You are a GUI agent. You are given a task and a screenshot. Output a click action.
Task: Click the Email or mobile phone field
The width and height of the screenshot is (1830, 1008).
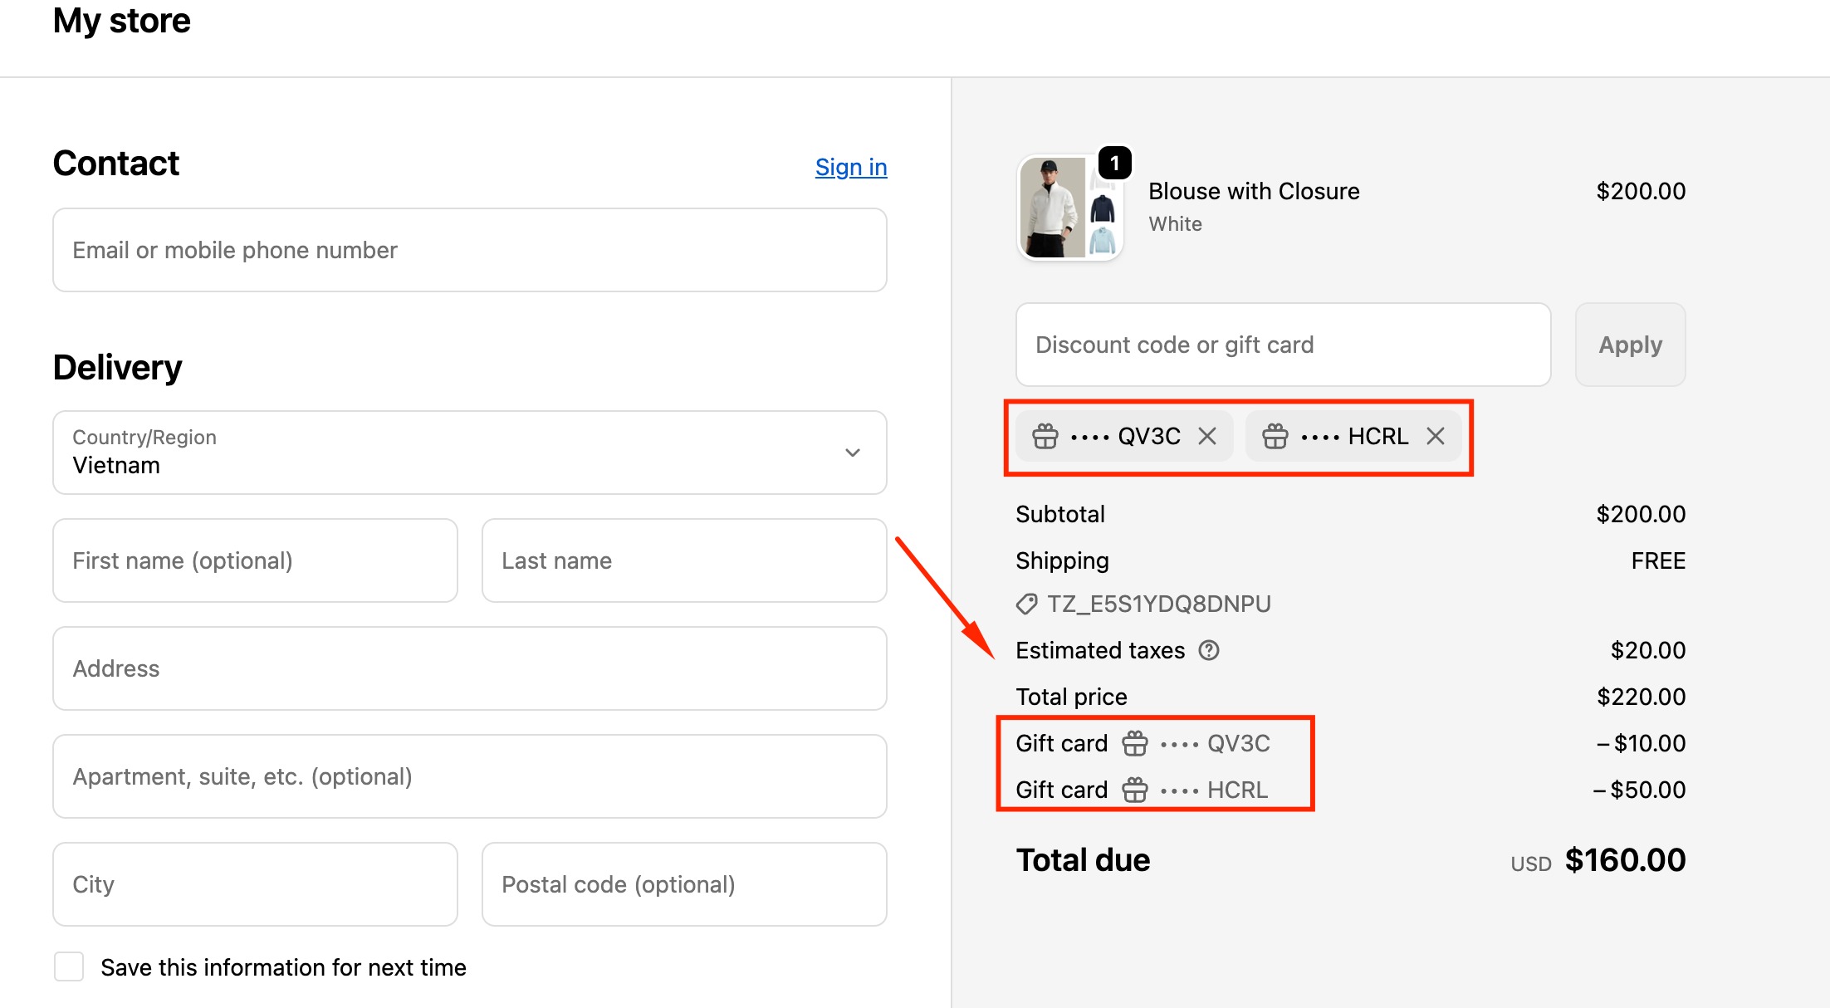coord(469,250)
